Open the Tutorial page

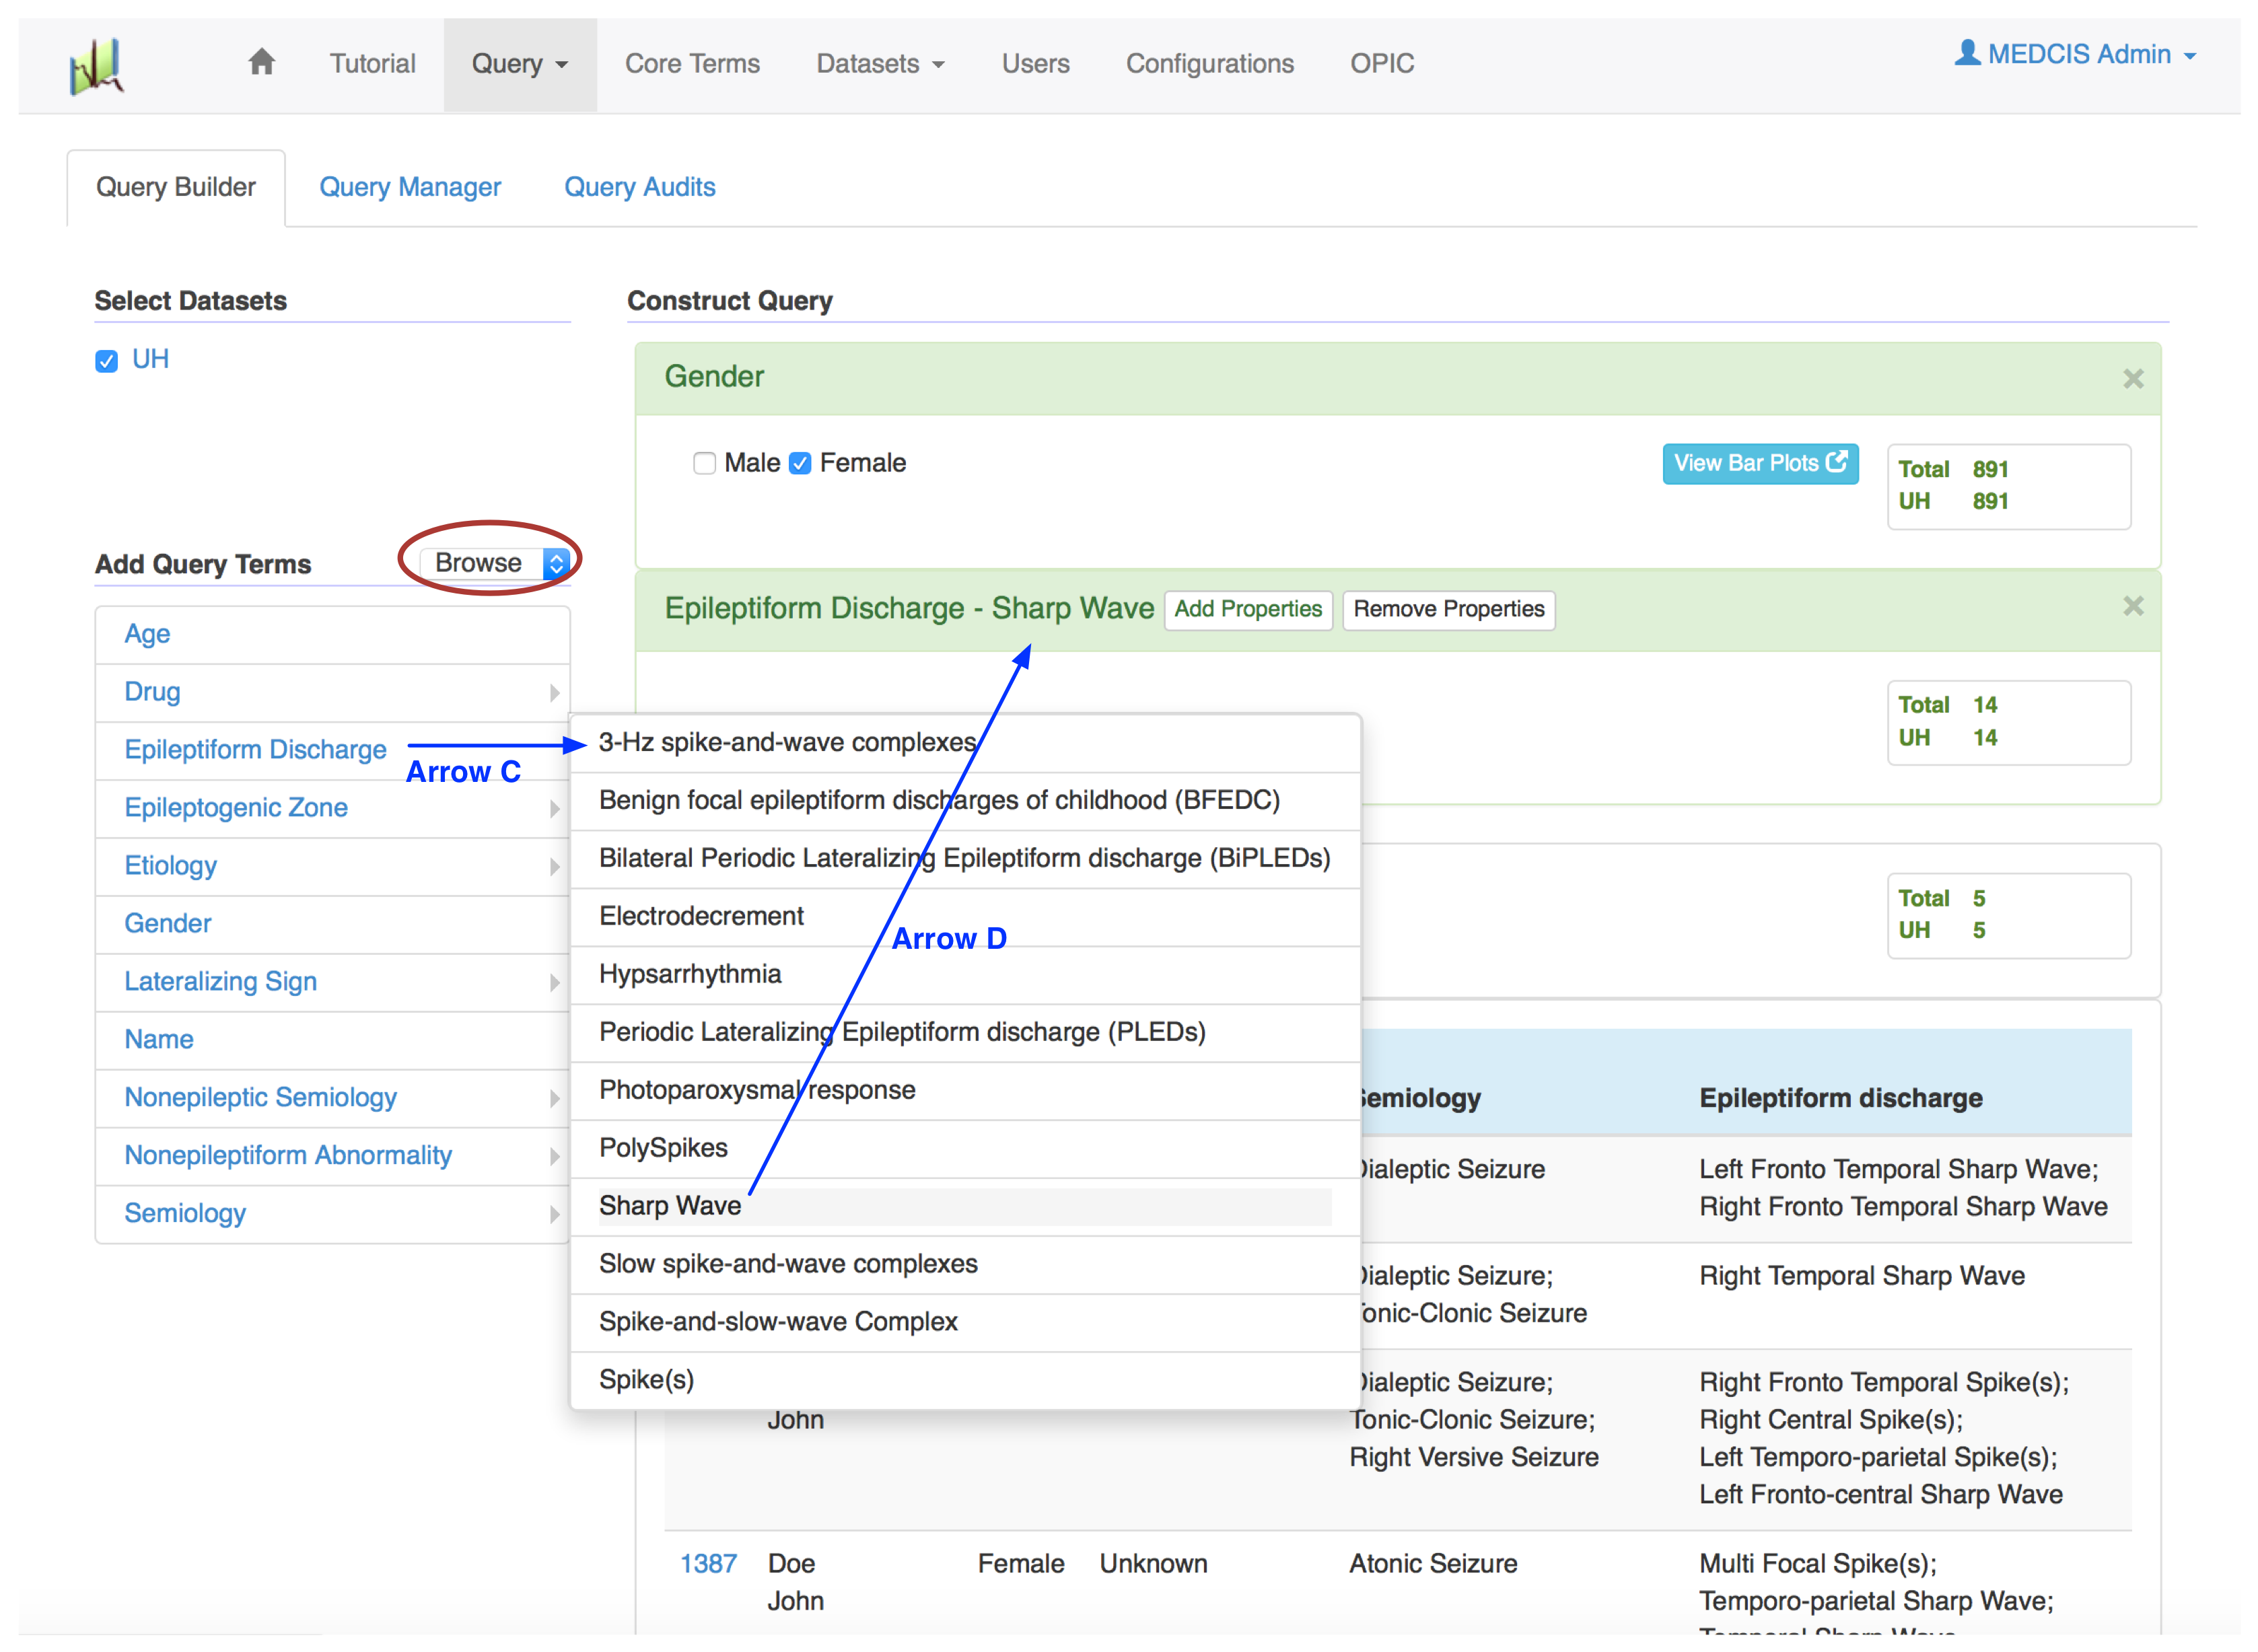click(372, 64)
